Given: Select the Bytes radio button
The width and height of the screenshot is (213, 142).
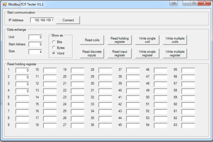Looking at the screenshot, I should (x=54, y=48).
